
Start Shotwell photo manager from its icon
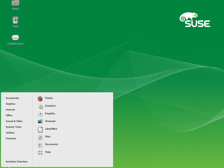point(40,122)
